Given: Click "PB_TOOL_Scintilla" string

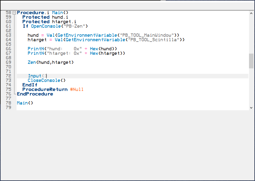Looking at the screenshot, I should point(155,40).
